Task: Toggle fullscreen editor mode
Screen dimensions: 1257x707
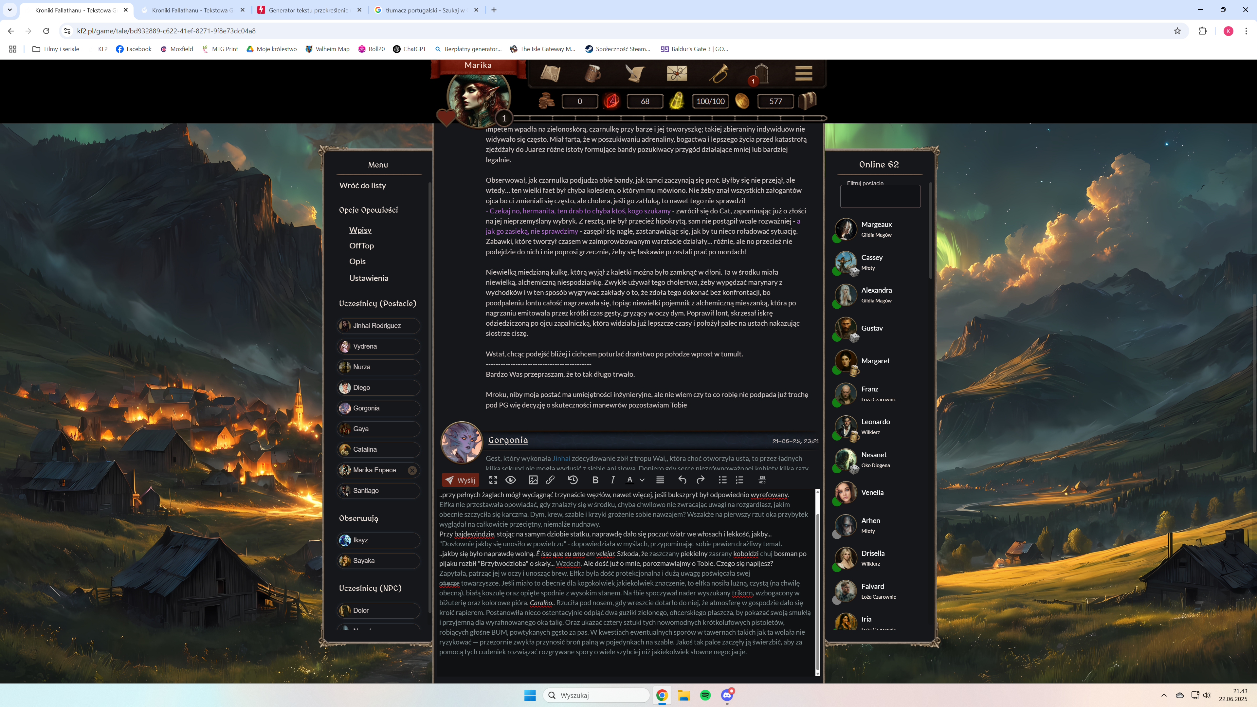Action: point(493,480)
